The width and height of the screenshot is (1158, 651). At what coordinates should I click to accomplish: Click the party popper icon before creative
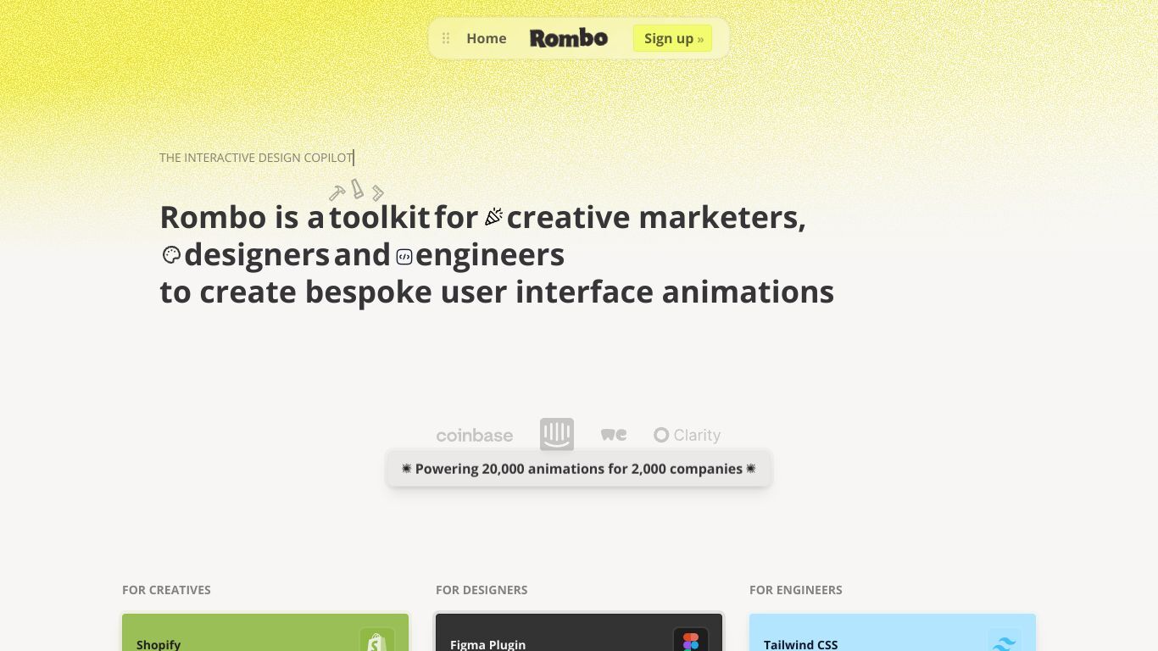pos(493,217)
